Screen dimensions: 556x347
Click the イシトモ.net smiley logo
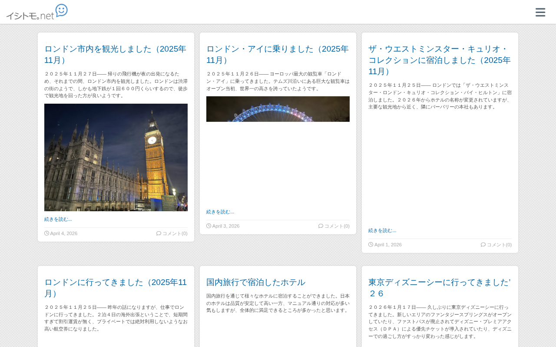(x=37, y=12)
